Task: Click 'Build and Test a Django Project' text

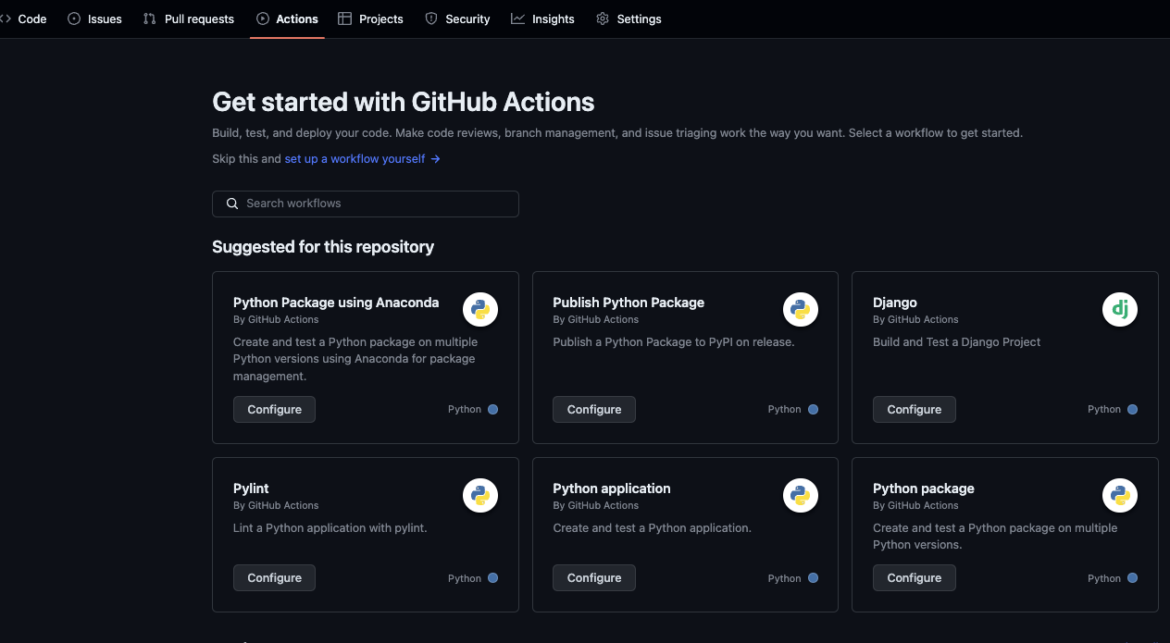Action: pos(957,342)
